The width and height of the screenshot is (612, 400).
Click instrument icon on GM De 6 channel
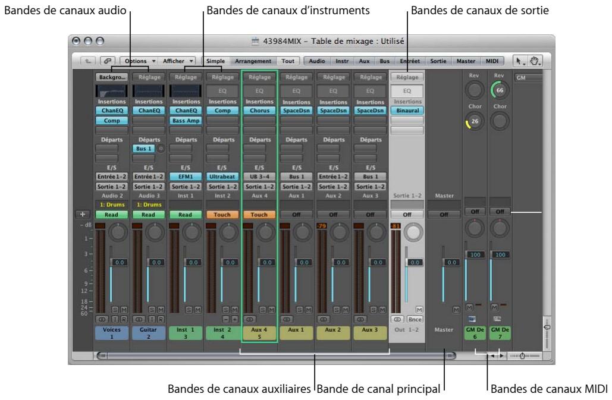click(x=472, y=319)
